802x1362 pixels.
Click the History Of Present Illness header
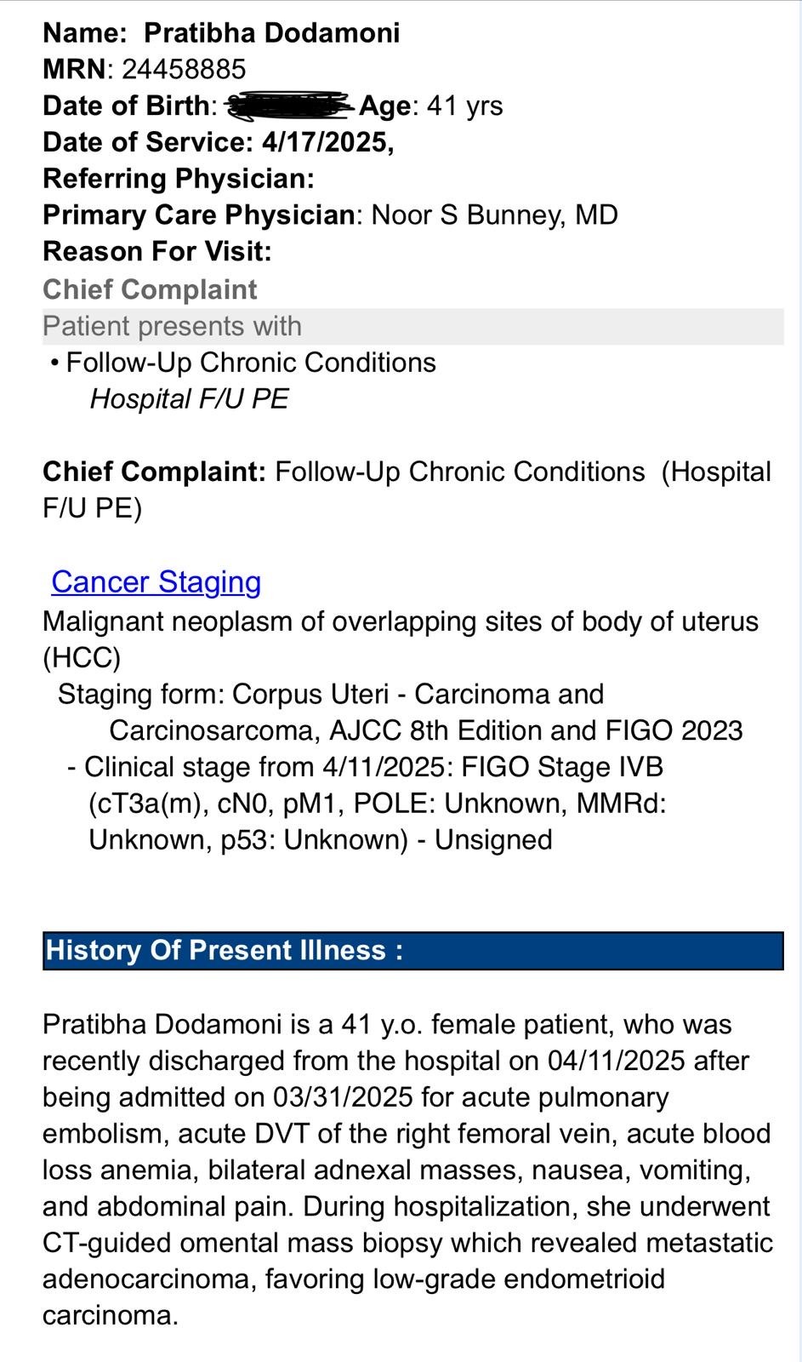[412, 951]
